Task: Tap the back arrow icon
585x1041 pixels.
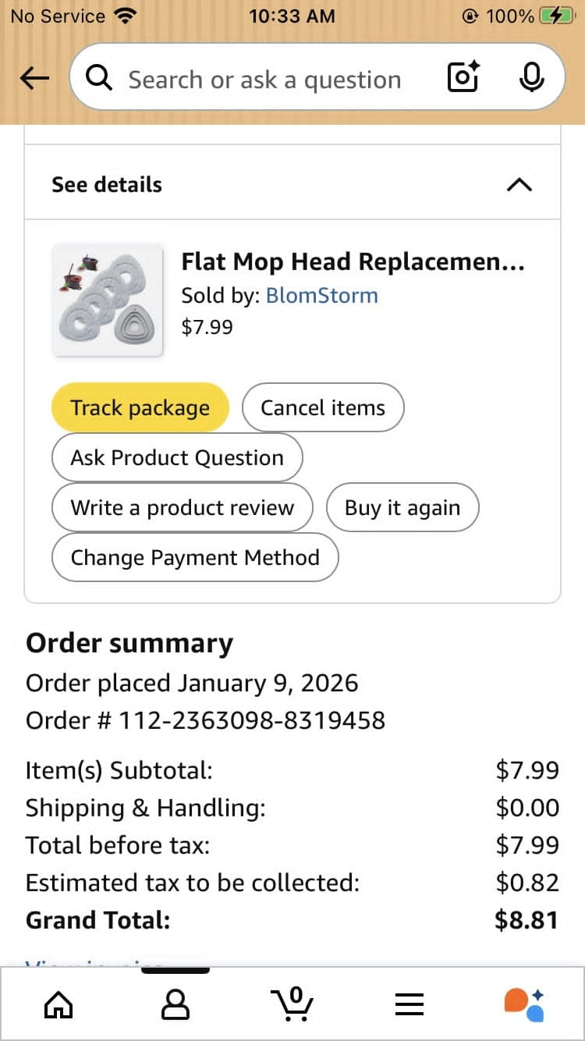Action: pos(34,78)
